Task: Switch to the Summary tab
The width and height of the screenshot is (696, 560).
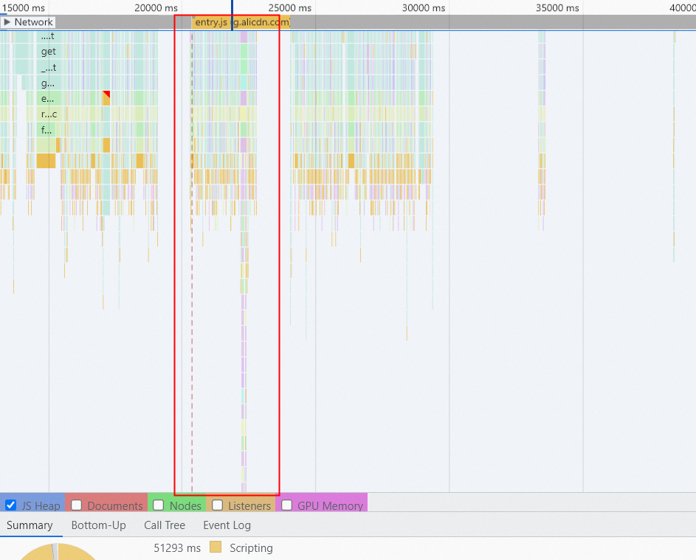Action: pos(30,525)
